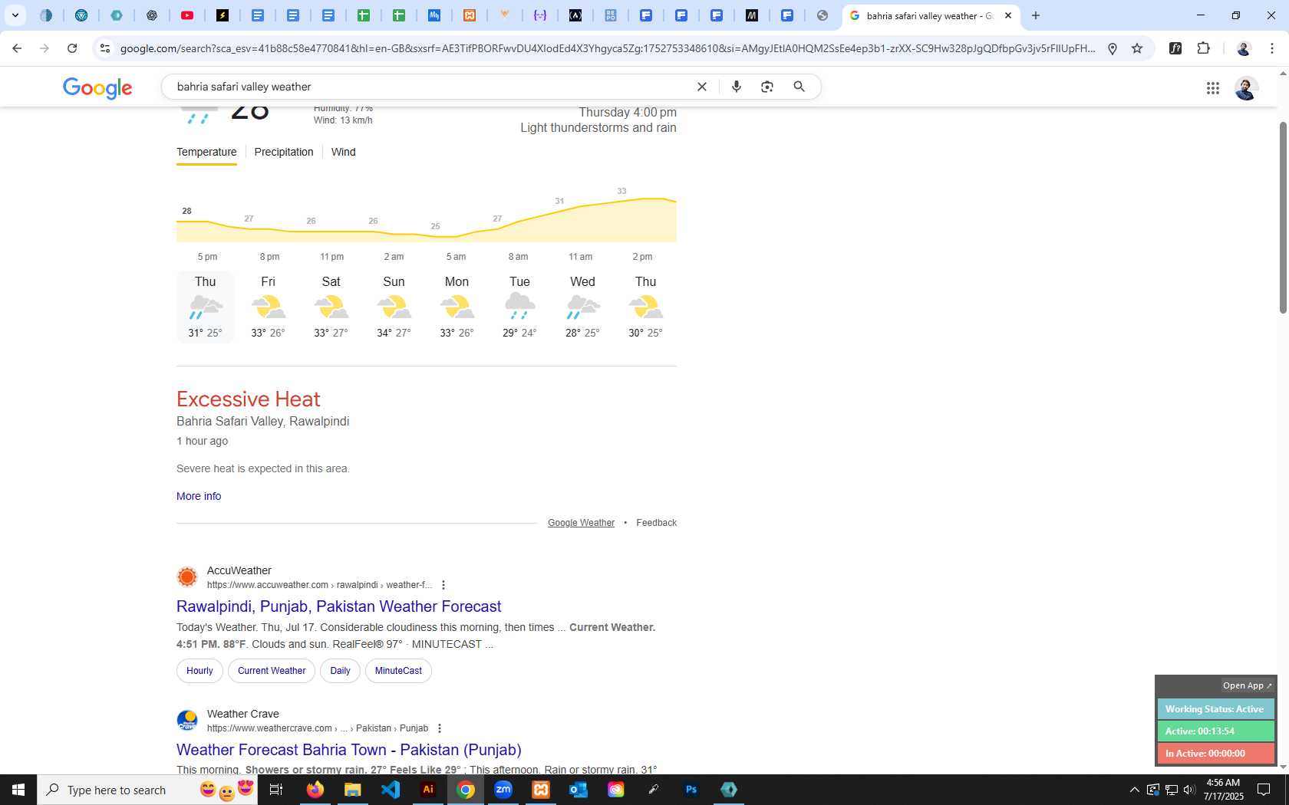Reload the current page
1289x805 pixels.
[x=72, y=48]
